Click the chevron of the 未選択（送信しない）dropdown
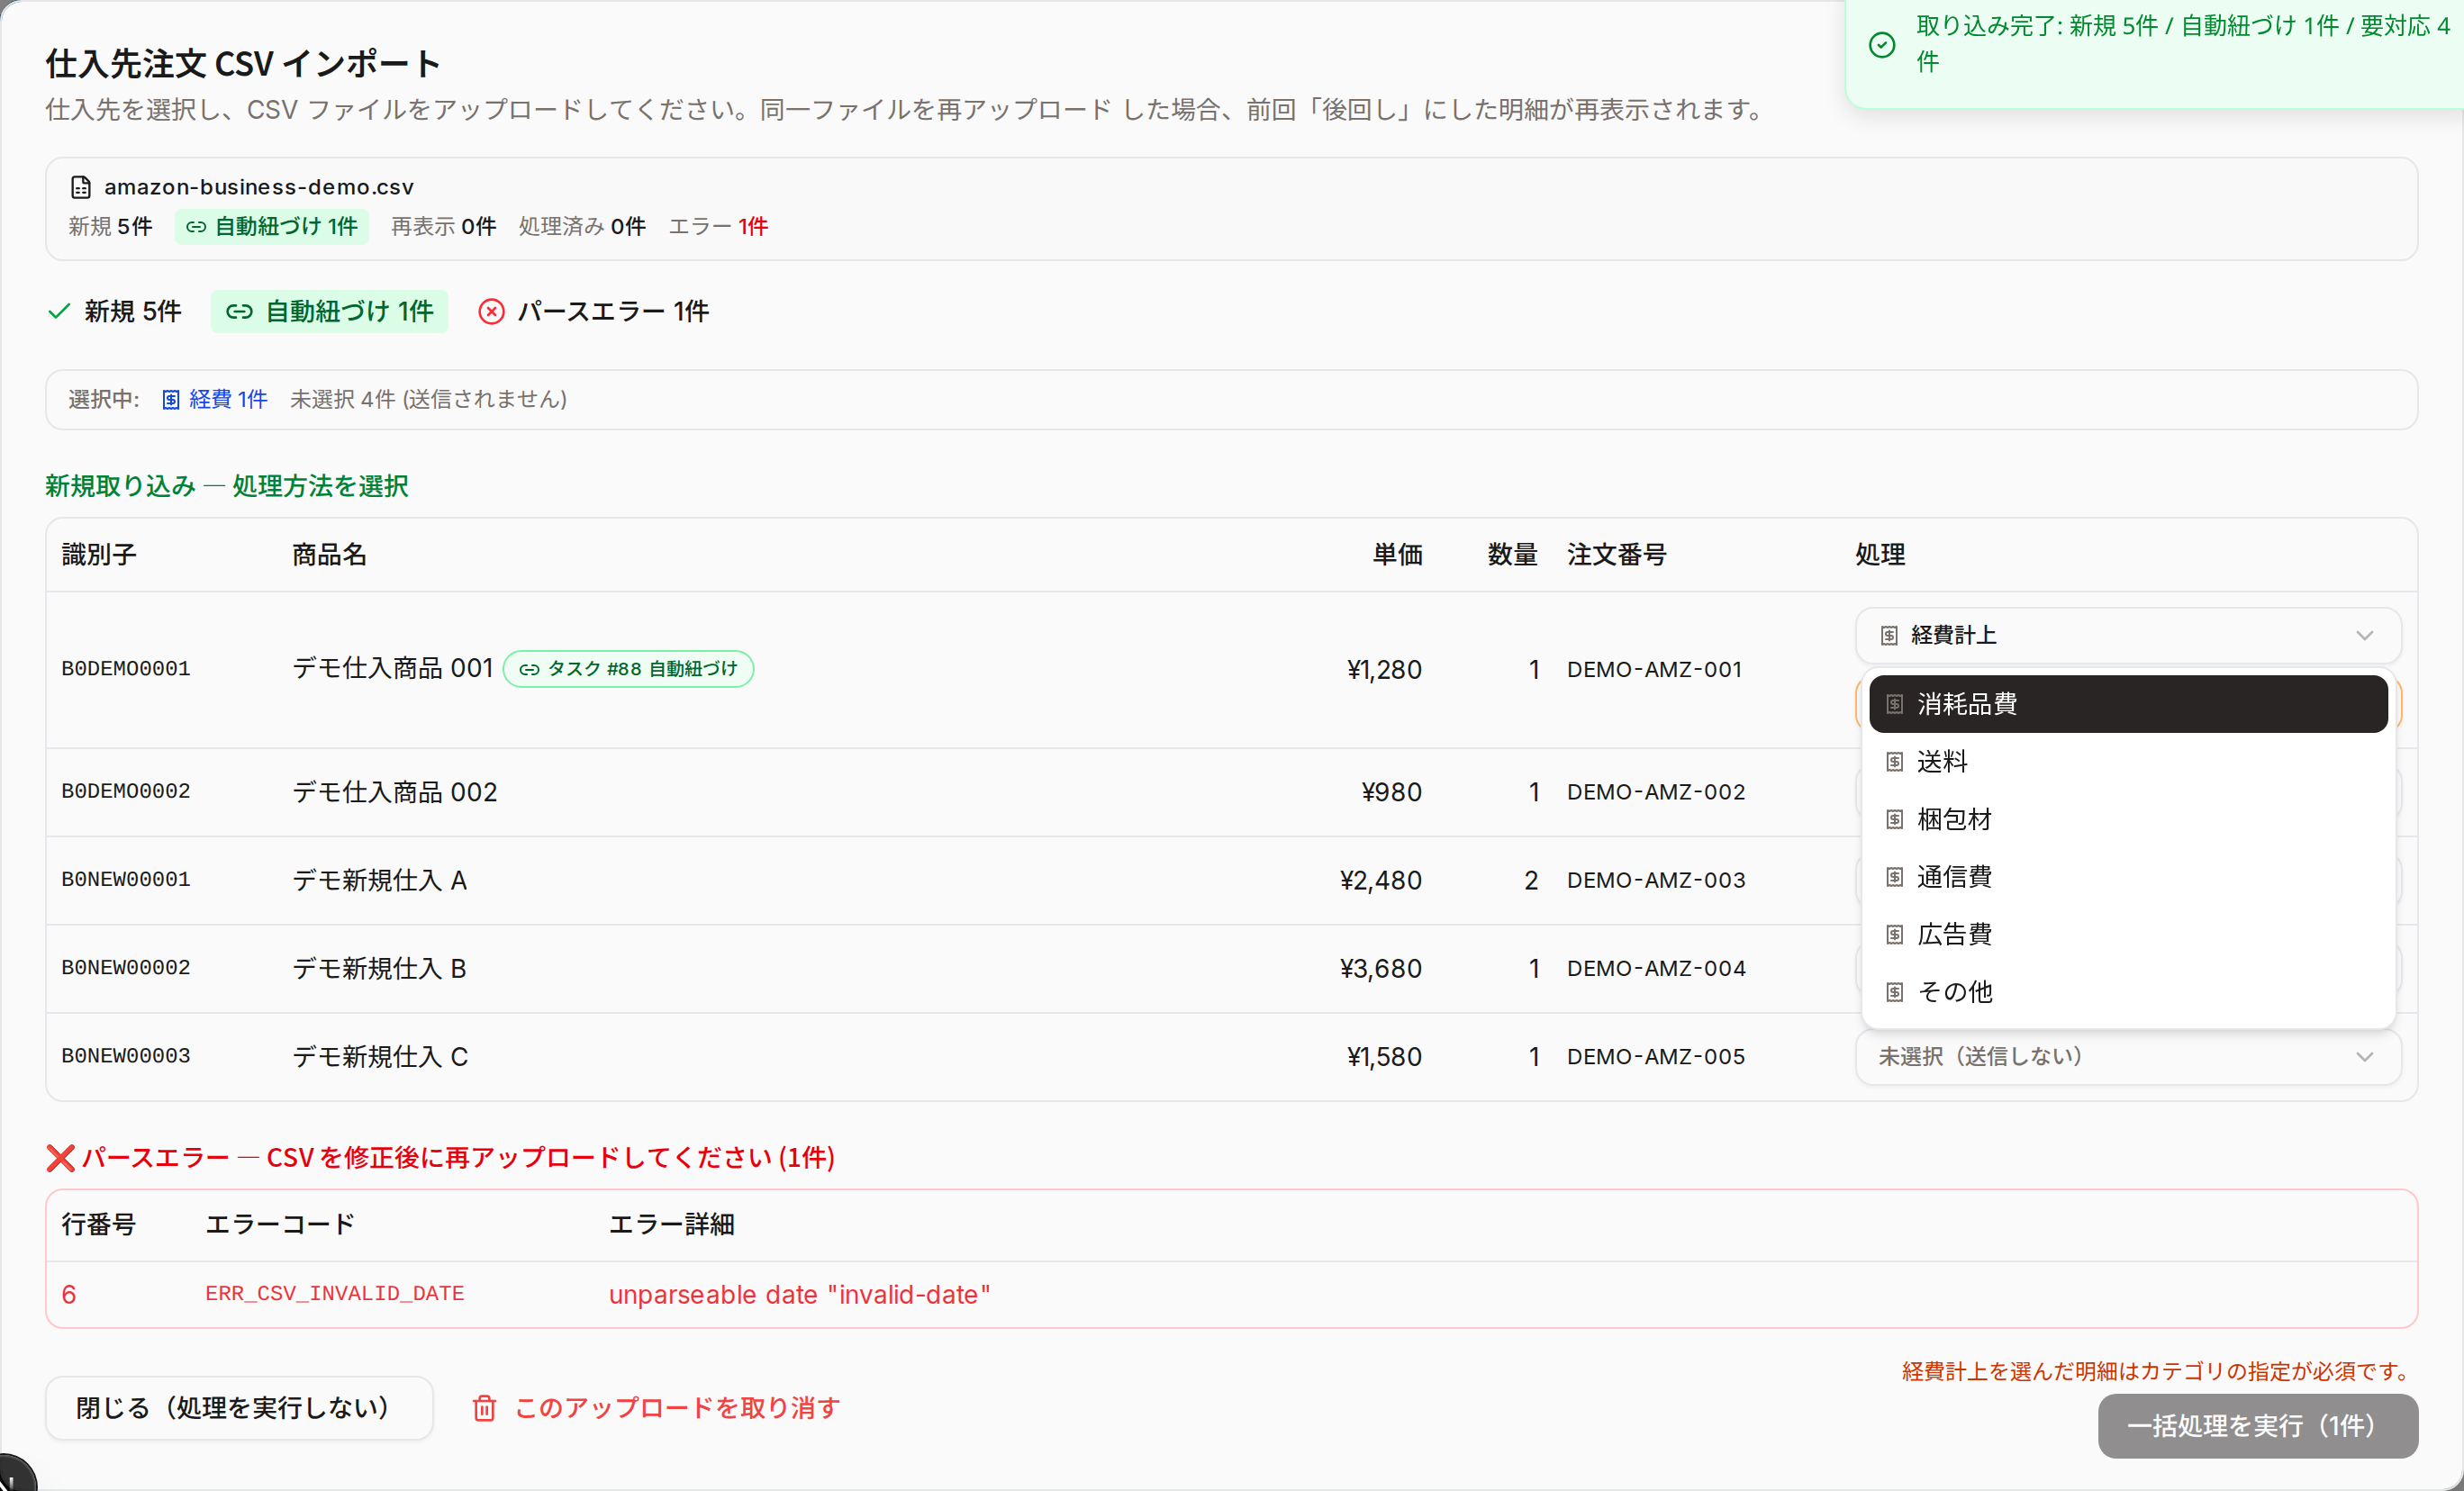 point(2364,1057)
